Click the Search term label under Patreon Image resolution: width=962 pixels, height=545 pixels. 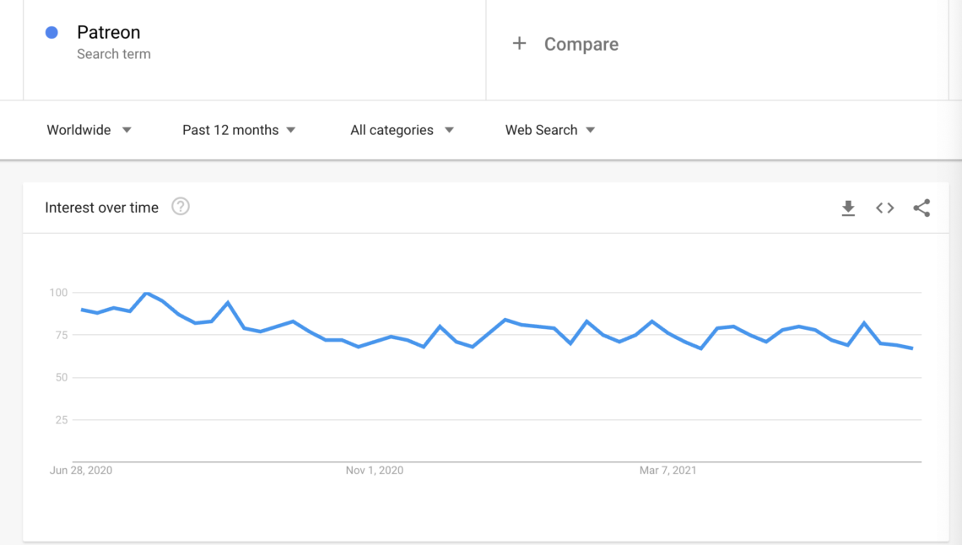click(x=114, y=53)
